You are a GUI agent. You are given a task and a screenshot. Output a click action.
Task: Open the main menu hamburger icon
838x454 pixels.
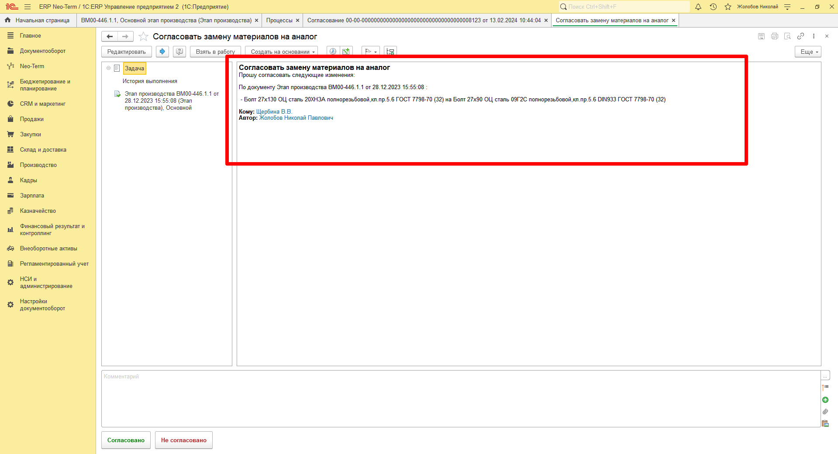coord(28,7)
